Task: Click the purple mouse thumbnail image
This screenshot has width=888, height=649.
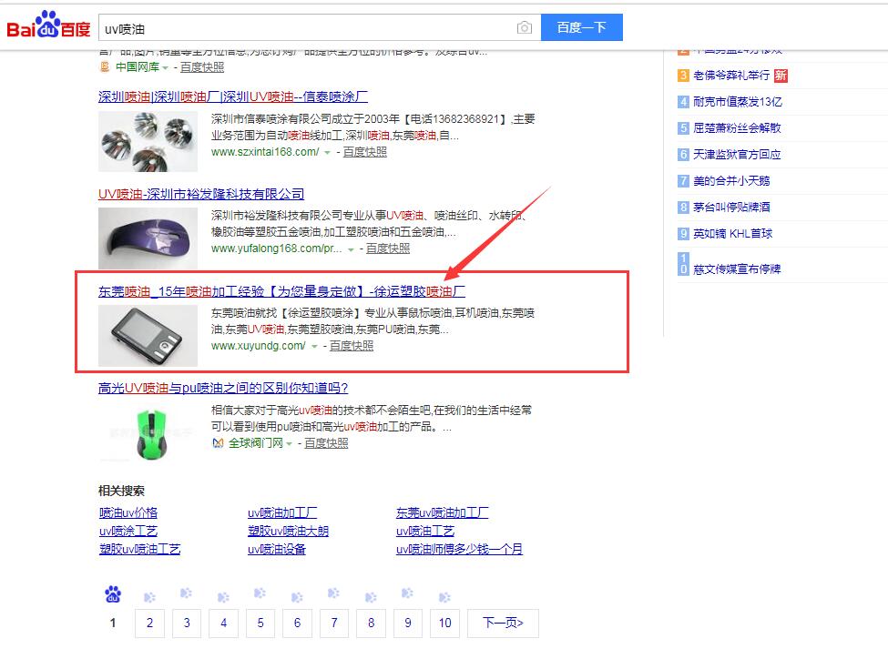Action: [148, 238]
